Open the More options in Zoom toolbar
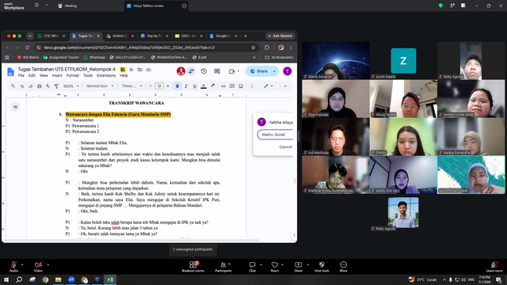507x285 pixels. pyautogui.click(x=343, y=267)
